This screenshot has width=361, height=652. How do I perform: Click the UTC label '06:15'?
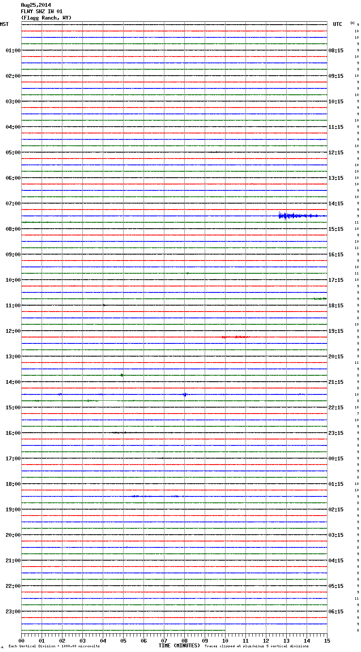click(x=336, y=612)
